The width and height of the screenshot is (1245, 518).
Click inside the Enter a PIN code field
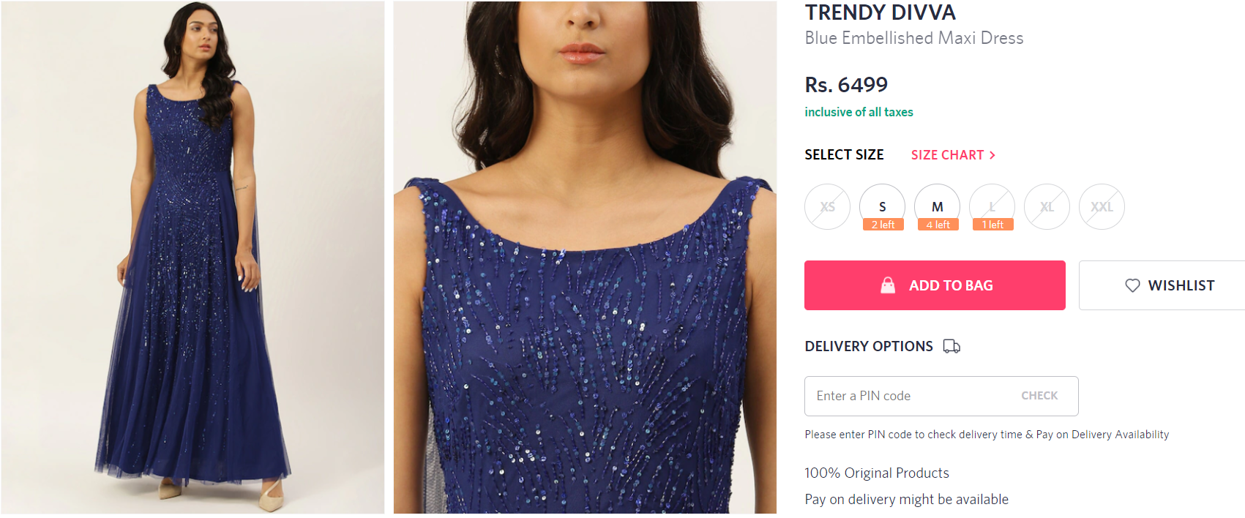tap(900, 395)
